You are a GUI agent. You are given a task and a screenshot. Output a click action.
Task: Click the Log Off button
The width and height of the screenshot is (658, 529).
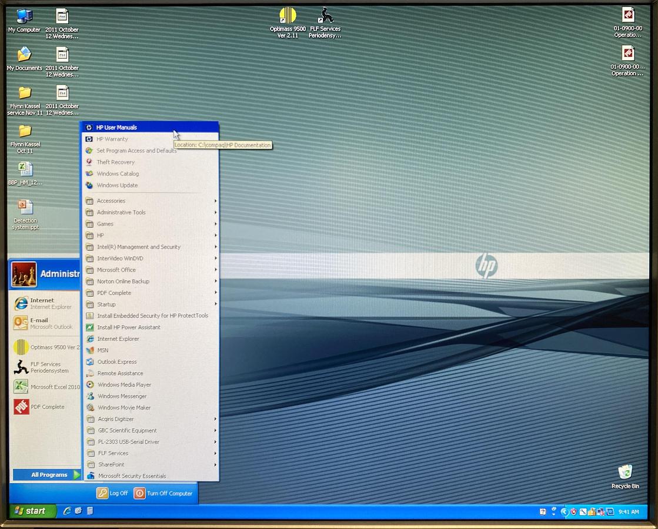[x=112, y=494]
